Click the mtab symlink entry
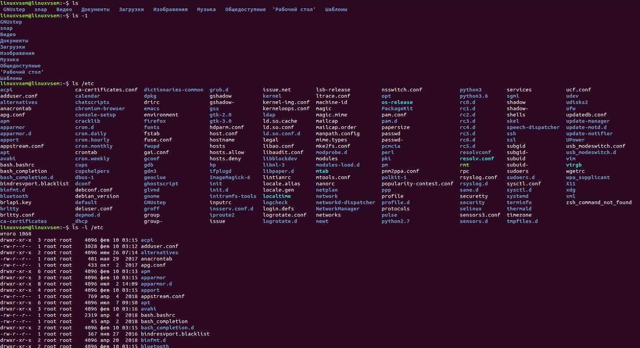This screenshot has height=348, width=640. (x=322, y=171)
